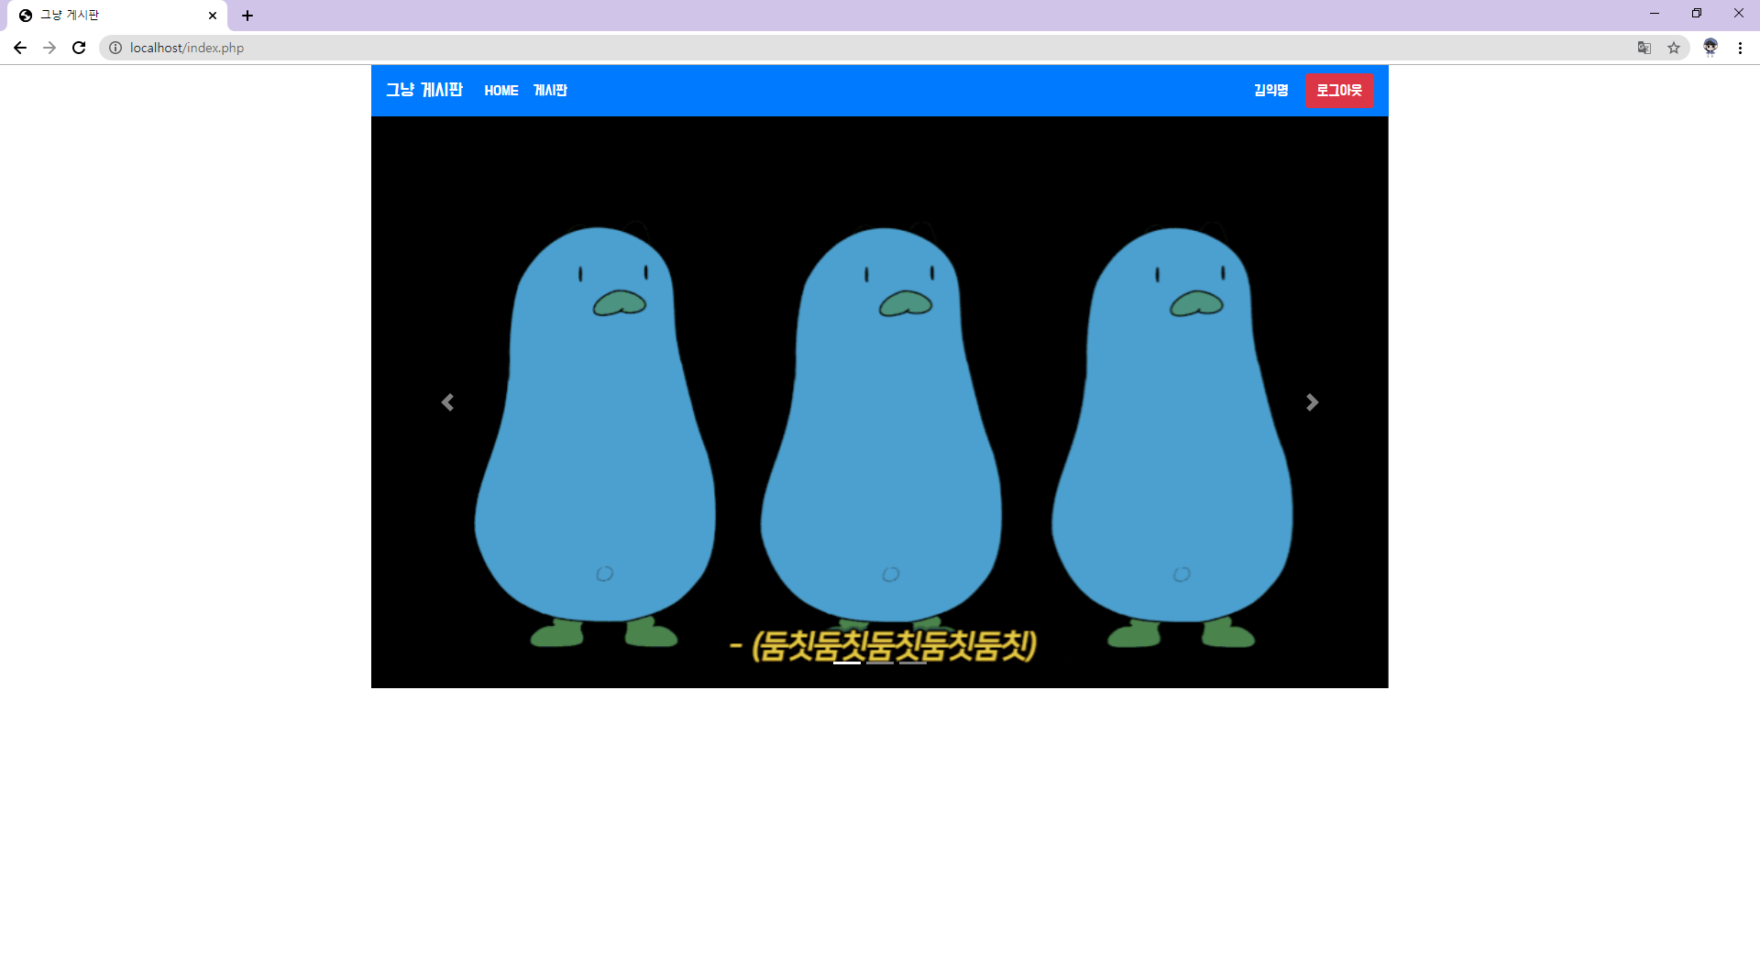Select the first carousel indicator dot
The width and height of the screenshot is (1760, 953).
click(848, 662)
